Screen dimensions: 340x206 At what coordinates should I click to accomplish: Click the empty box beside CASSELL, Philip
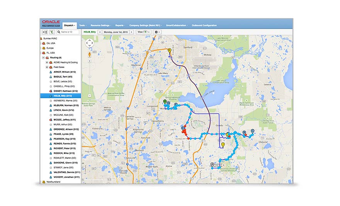click(51, 86)
